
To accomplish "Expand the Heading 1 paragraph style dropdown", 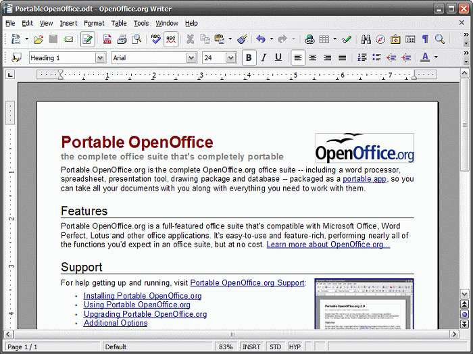I will tap(100, 57).
